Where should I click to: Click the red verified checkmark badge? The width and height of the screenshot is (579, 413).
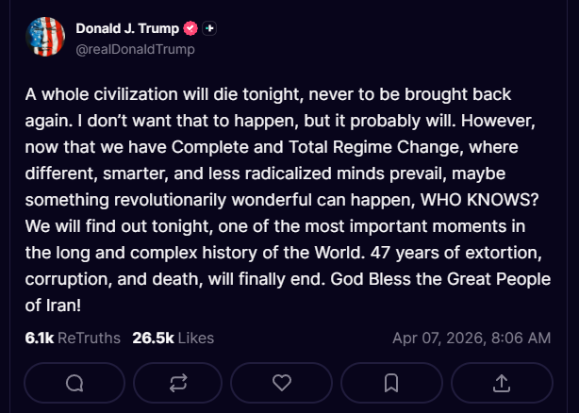[x=189, y=28]
